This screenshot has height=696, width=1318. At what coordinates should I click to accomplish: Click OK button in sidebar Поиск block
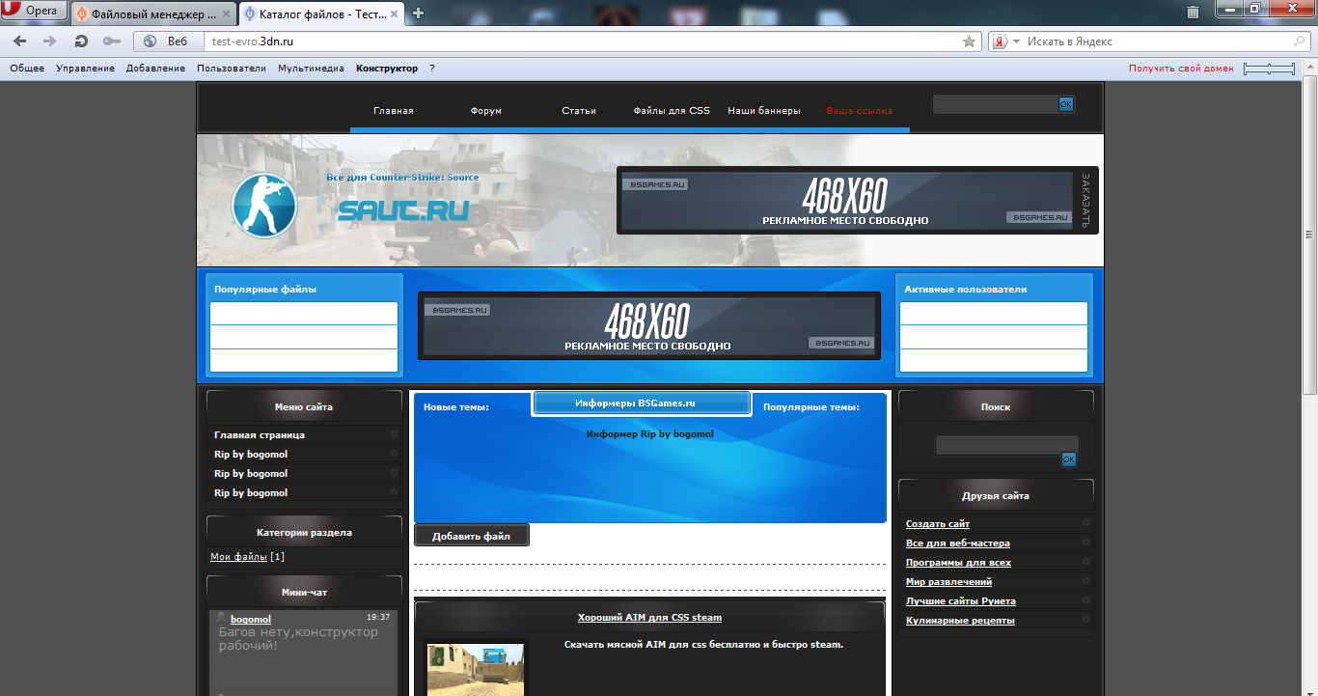(1068, 459)
